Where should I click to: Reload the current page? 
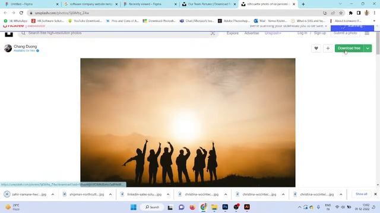(x=21, y=13)
